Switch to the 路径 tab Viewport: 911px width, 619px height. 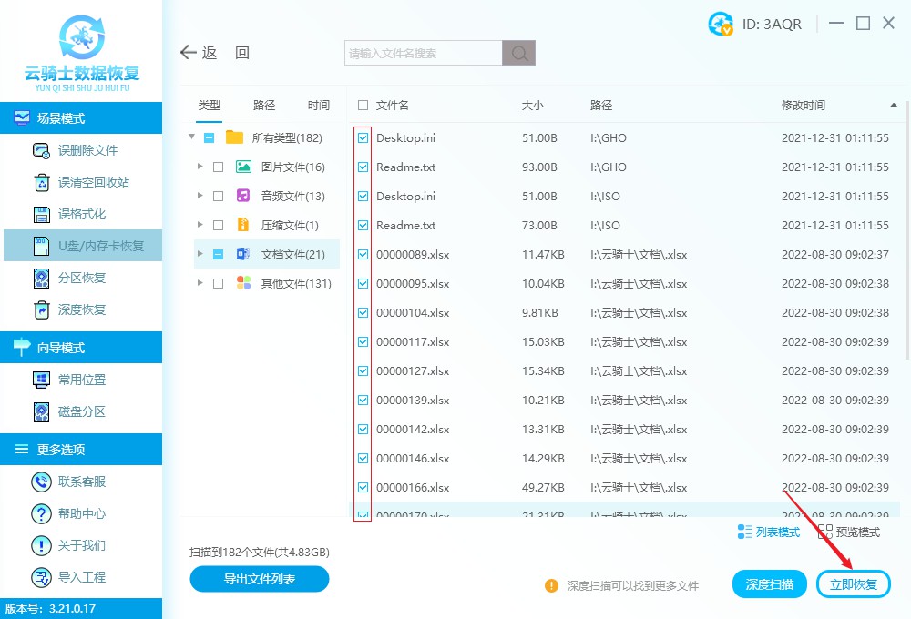[263, 105]
